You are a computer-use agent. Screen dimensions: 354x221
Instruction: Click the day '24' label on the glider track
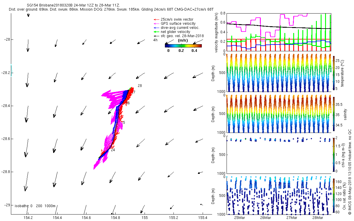113,150
